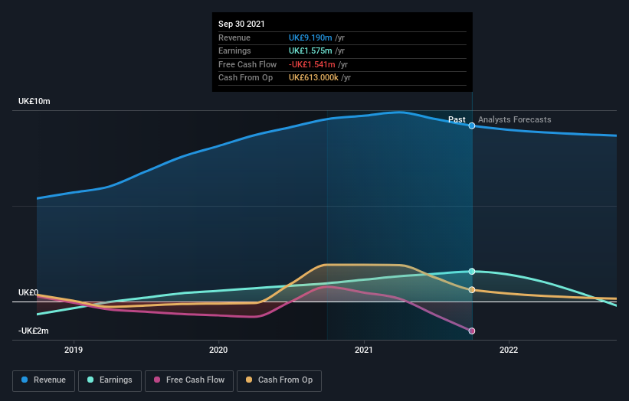Select the Cash From Op data point marker
Viewport: 629px width, 401px height.
(472, 289)
